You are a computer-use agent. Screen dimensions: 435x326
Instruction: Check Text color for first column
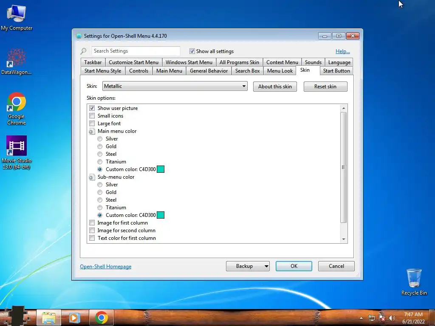(92, 238)
